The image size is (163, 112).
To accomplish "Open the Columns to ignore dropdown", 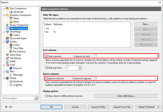I will click(x=156, y=78).
